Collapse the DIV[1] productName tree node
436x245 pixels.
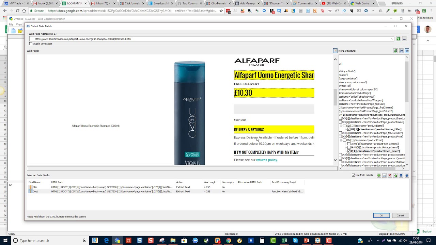point(341,126)
